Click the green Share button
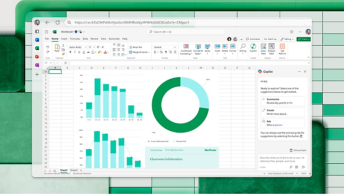344x194 pixels. pyautogui.click(x=304, y=39)
